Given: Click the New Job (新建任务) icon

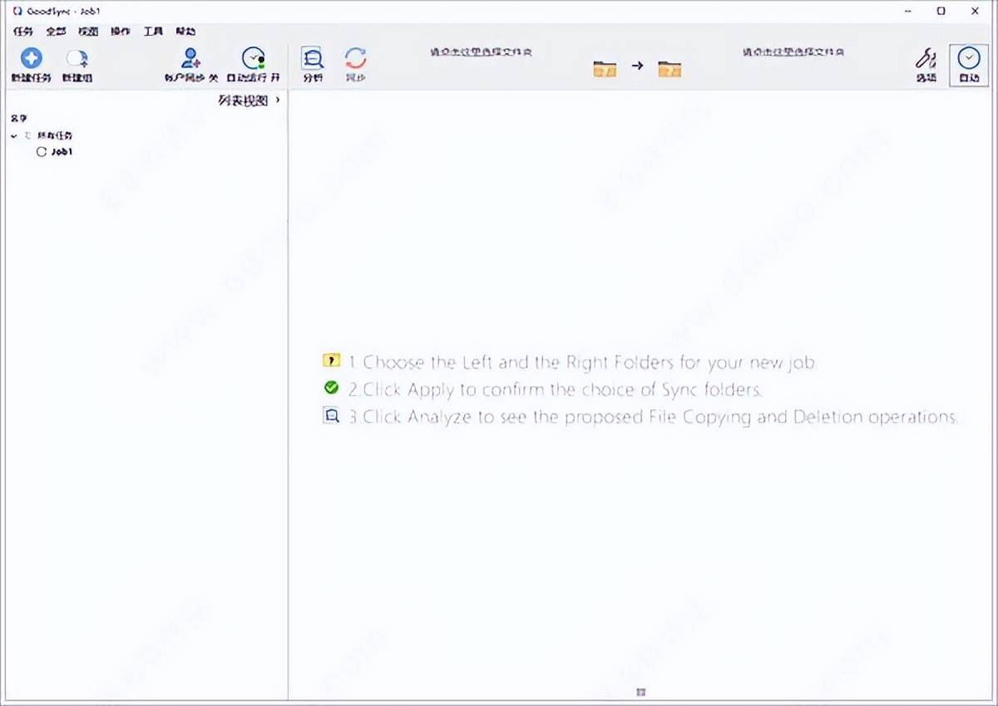Looking at the screenshot, I should [32, 59].
